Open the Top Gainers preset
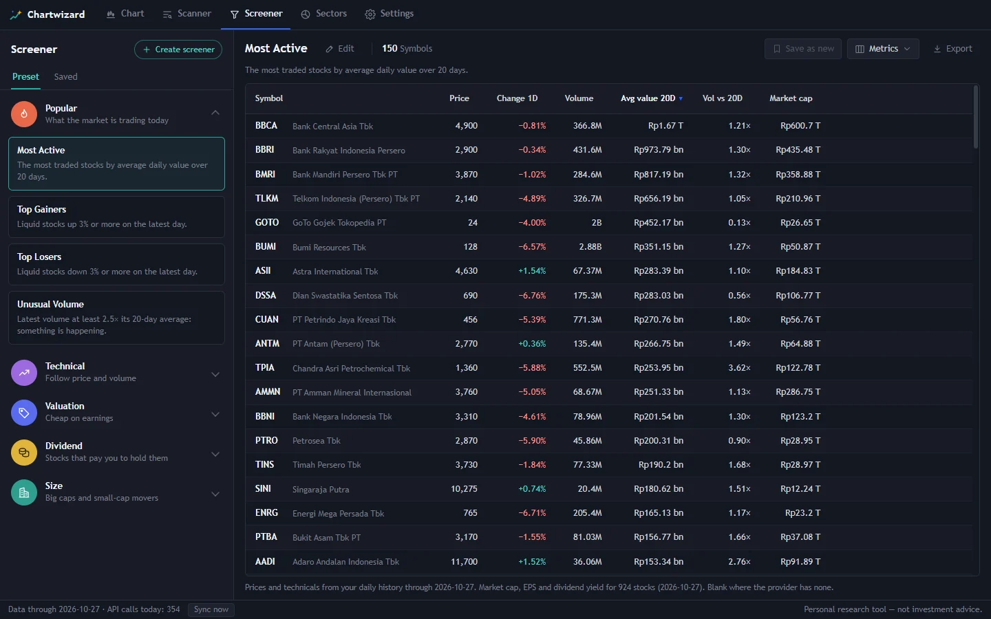This screenshot has height=619, width=991. click(116, 217)
